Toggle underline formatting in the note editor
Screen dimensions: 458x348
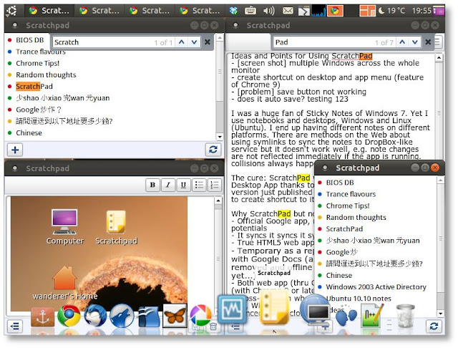[x=183, y=185]
